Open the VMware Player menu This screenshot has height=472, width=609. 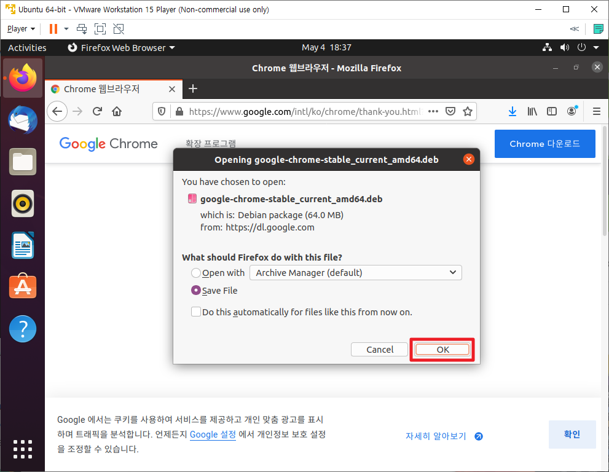click(x=21, y=29)
